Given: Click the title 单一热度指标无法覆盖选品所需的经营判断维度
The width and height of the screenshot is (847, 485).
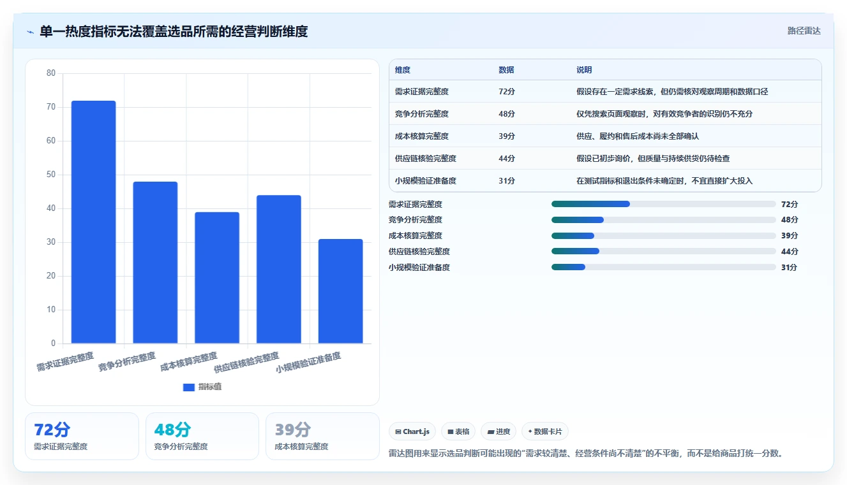Looking at the screenshot, I should 174,31.
